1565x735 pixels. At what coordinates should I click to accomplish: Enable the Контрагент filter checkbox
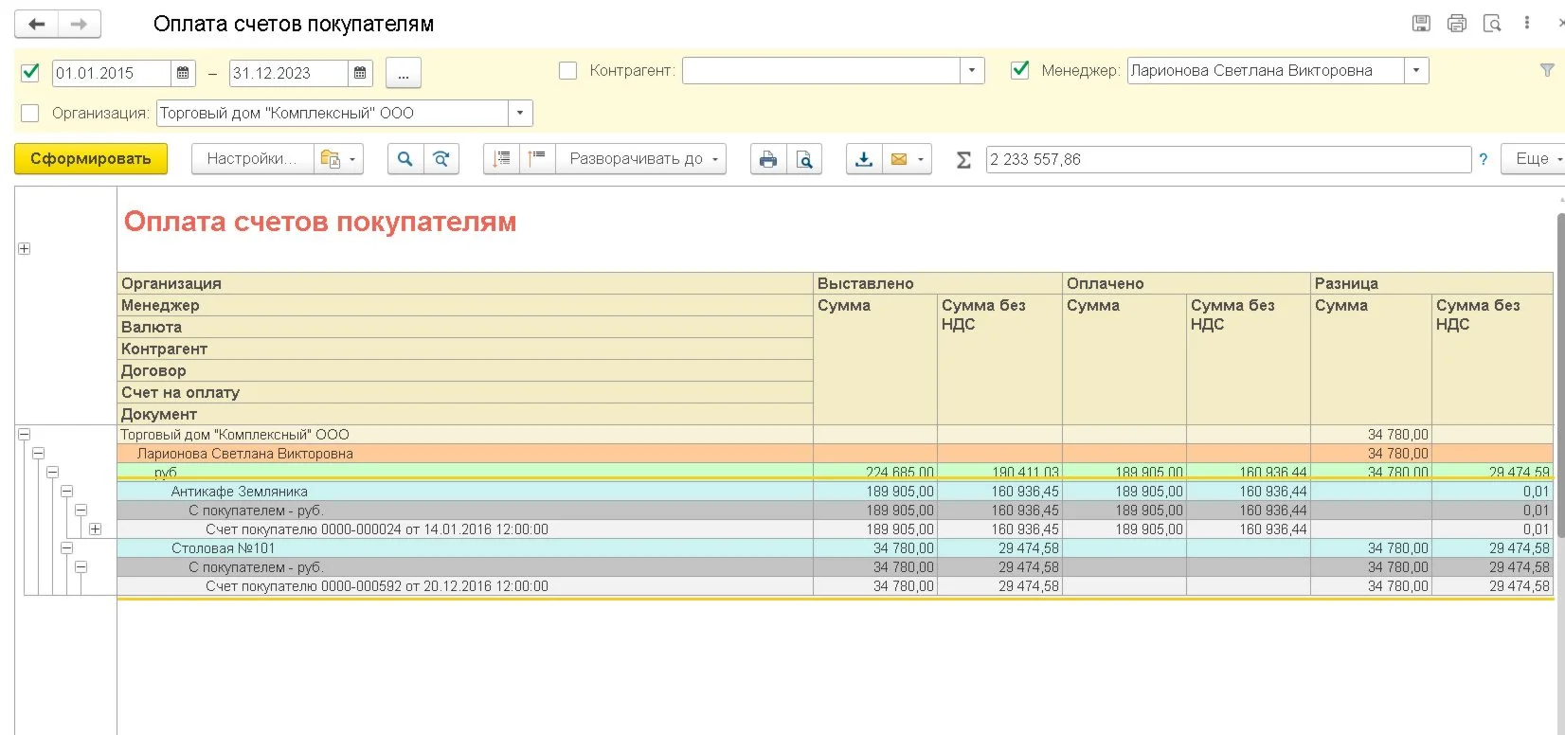[568, 71]
